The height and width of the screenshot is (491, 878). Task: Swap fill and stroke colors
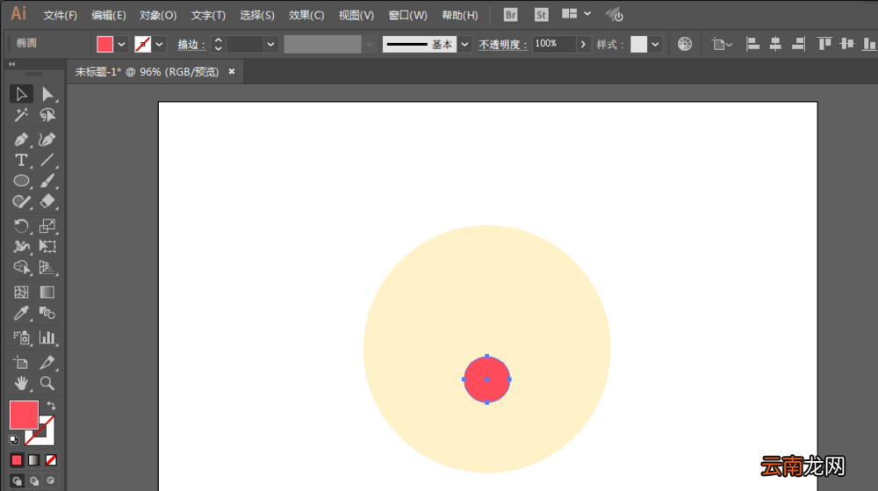pos(51,405)
